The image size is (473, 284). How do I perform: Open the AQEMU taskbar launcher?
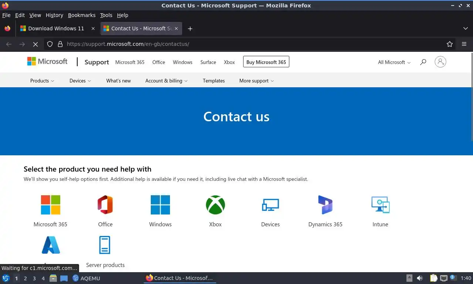(x=86, y=278)
